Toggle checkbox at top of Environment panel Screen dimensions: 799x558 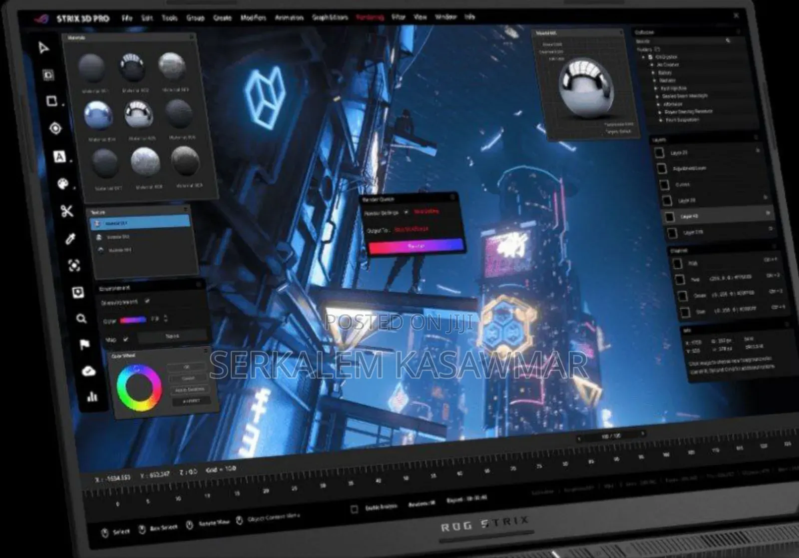147,301
